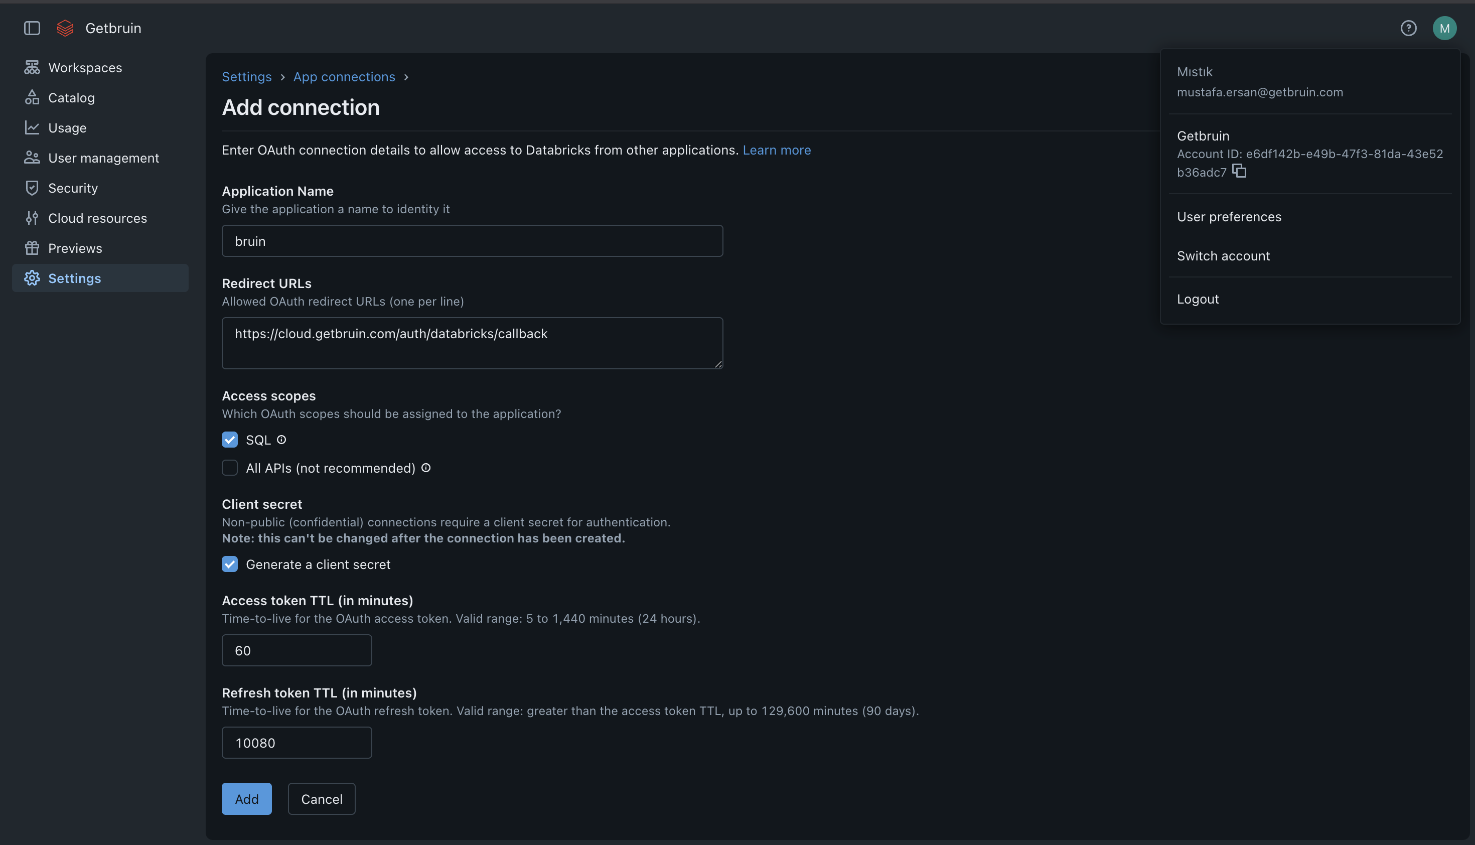Select Settings in the sidebar
Screen dimensions: 1475x845
click(x=100, y=278)
